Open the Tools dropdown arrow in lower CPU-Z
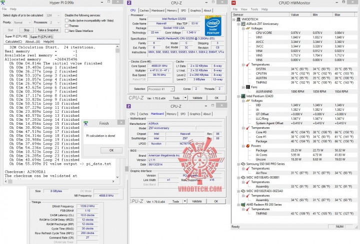The image size is (360, 244). (185, 202)
